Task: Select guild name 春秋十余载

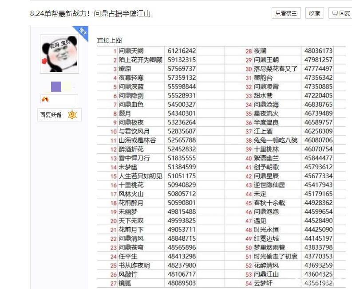Action: 269,203
